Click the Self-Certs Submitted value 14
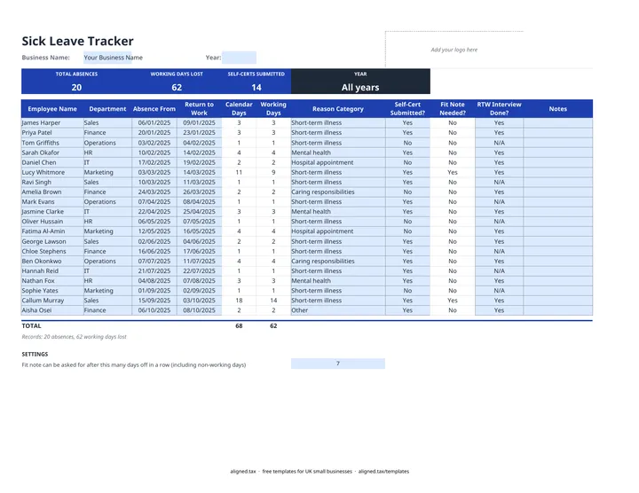 click(256, 88)
